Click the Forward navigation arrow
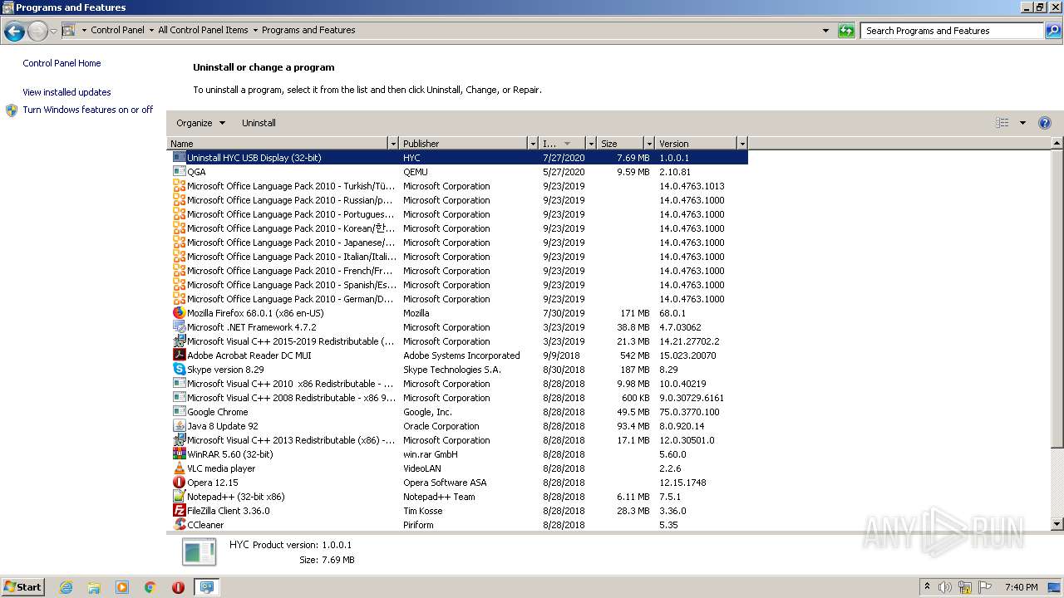Viewport: 1064px width, 598px height. [x=37, y=32]
